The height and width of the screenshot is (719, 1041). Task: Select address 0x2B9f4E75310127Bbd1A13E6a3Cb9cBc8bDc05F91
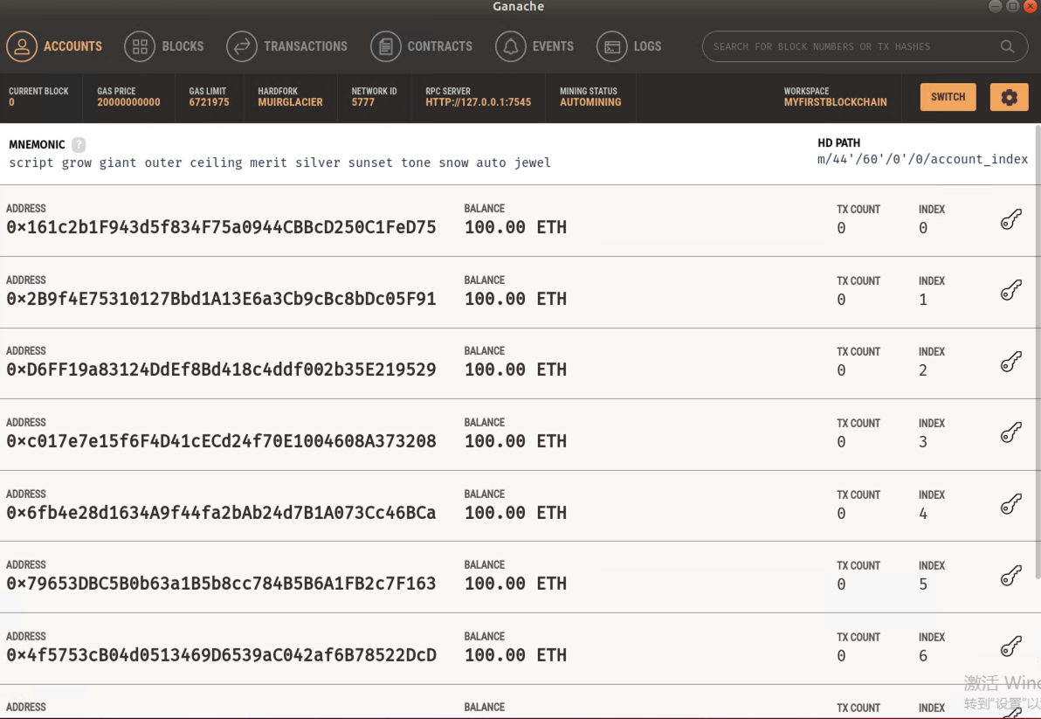click(221, 299)
